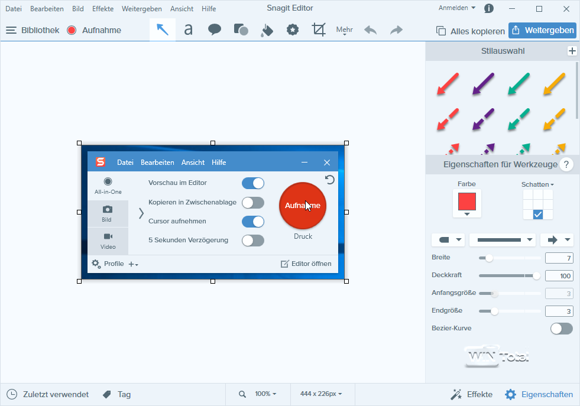Click the red Aufnahme record icon
The width and height of the screenshot is (580, 406).
[72, 30]
